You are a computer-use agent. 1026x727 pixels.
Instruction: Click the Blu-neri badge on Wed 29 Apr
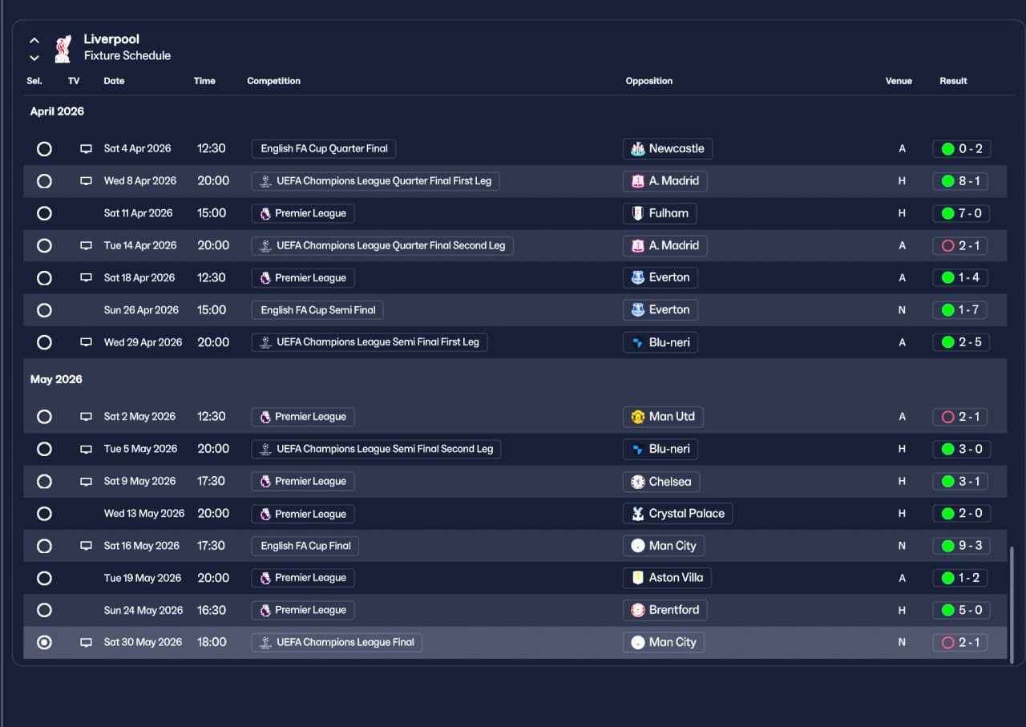tap(638, 342)
